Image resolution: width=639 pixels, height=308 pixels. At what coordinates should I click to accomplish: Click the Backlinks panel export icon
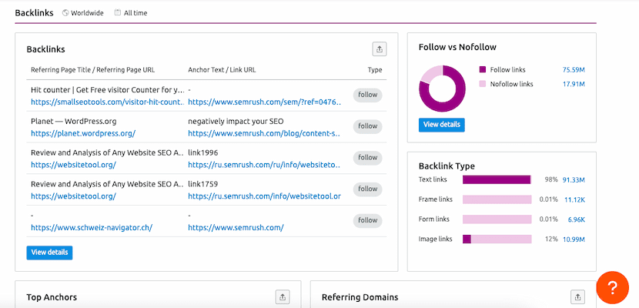(380, 49)
